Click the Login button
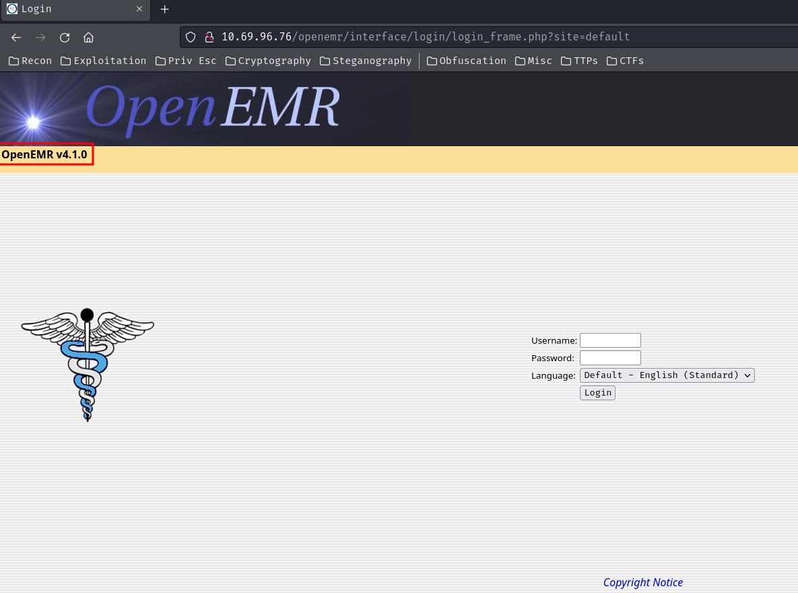 [x=597, y=393]
